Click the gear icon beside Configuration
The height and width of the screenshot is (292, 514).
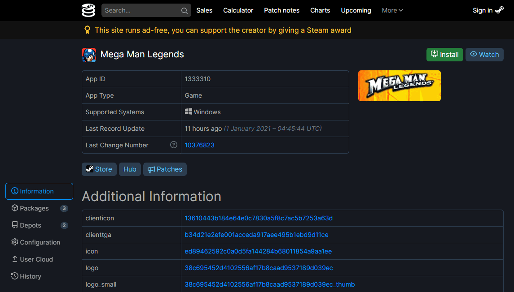[15, 242]
